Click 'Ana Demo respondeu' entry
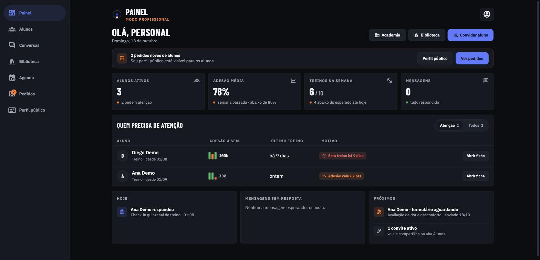The height and width of the screenshot is (260, 540). pyautogui.click(x=174, y=212)
